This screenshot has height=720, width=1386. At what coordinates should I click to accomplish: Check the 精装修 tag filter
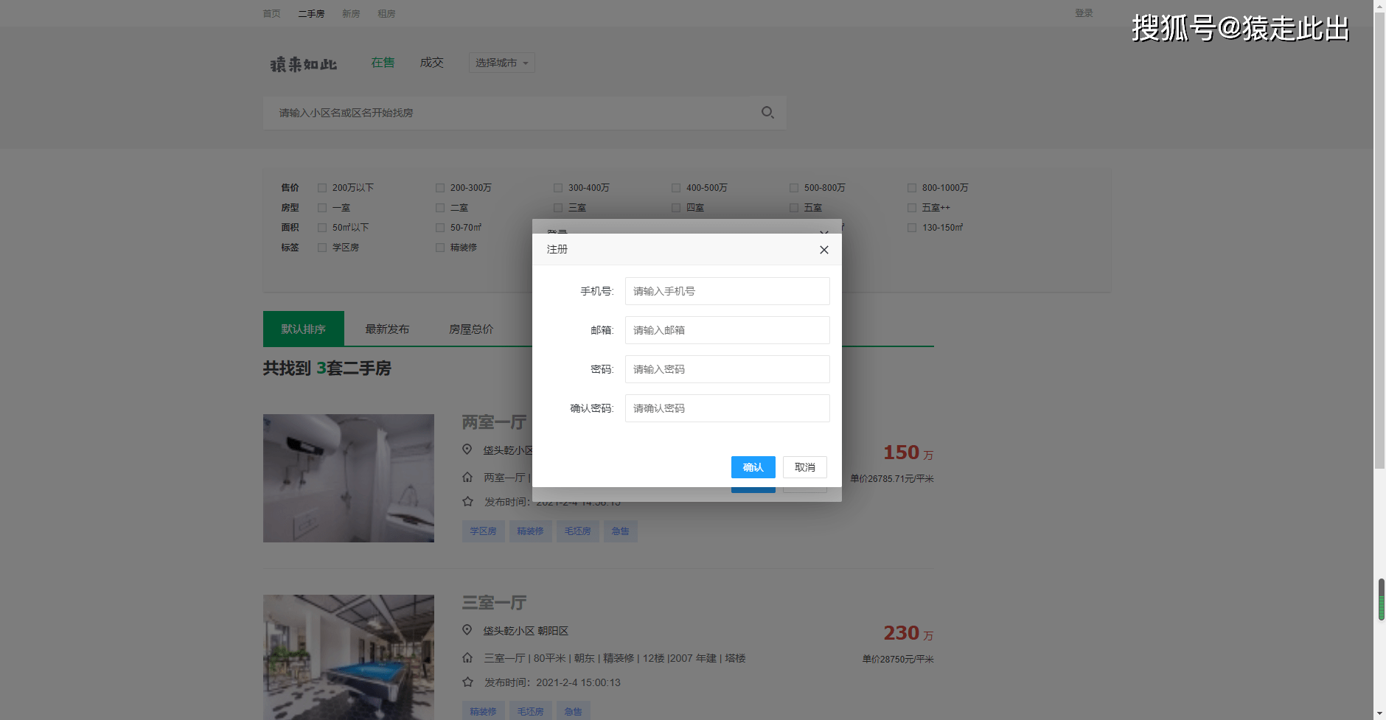pos(440,248)
